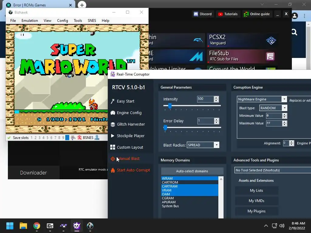The image size is (311, 233).
Task: Toggle the VRAM memory domain
Action: [x=190, y=190]
